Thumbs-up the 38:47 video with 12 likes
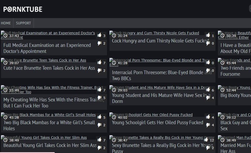251x153 pixels. (x=208, y=140)
